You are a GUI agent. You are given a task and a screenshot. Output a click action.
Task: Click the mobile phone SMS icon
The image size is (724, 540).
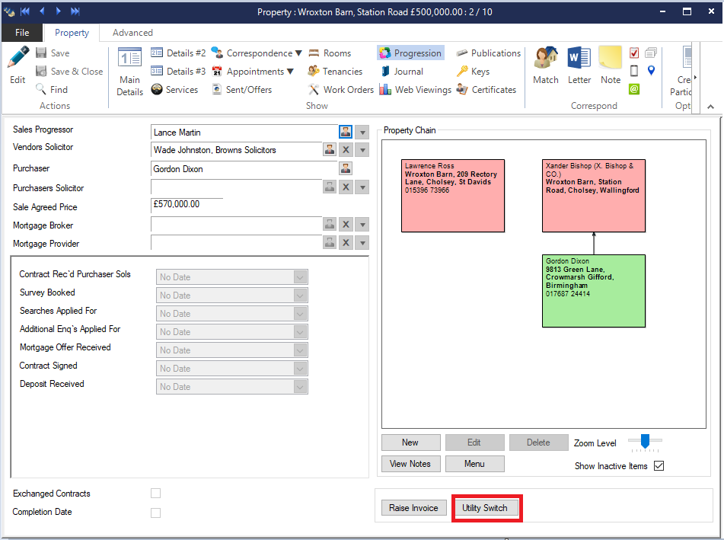coord(634,71)
